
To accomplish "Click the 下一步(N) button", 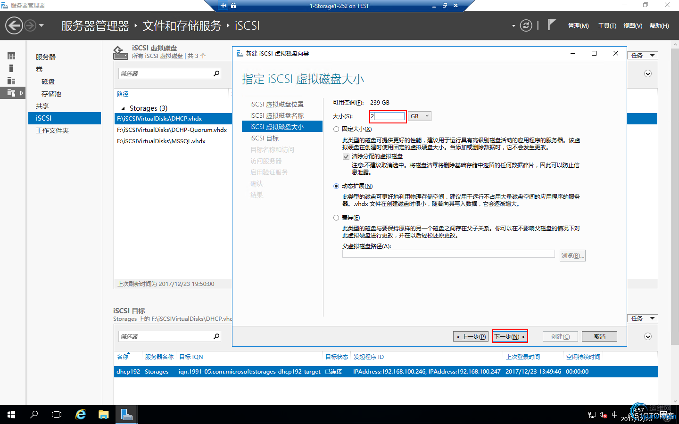I will click(510, 336).
